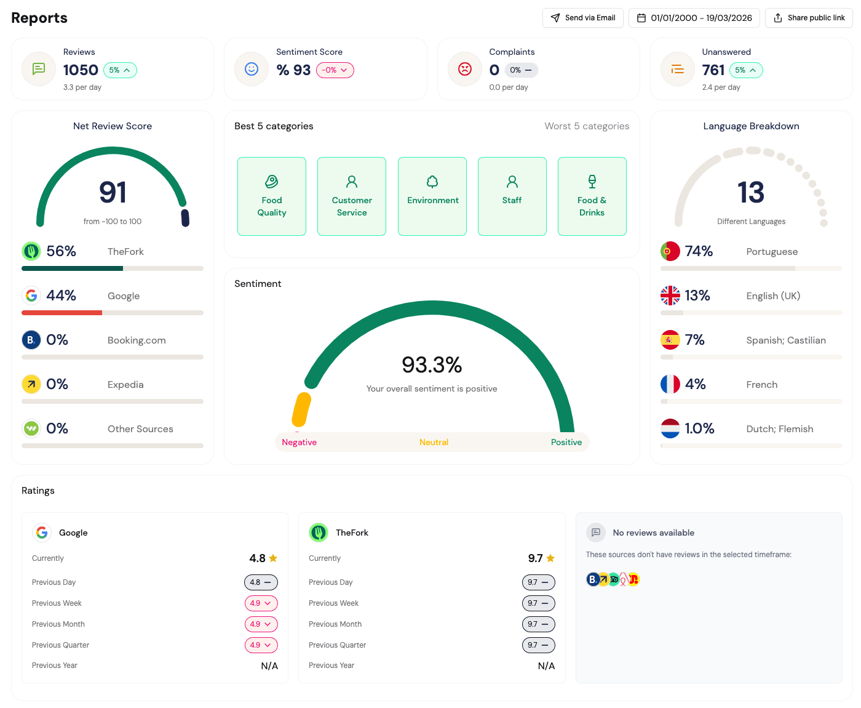
Task: Click the Booking.com source icon
Action: (x=31, y=340)
